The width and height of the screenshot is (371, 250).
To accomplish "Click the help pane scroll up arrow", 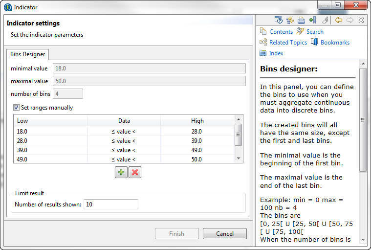I will 363,64.
